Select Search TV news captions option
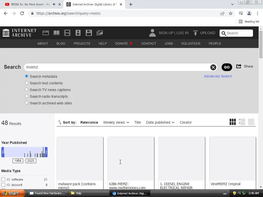 tap(26, 90)
